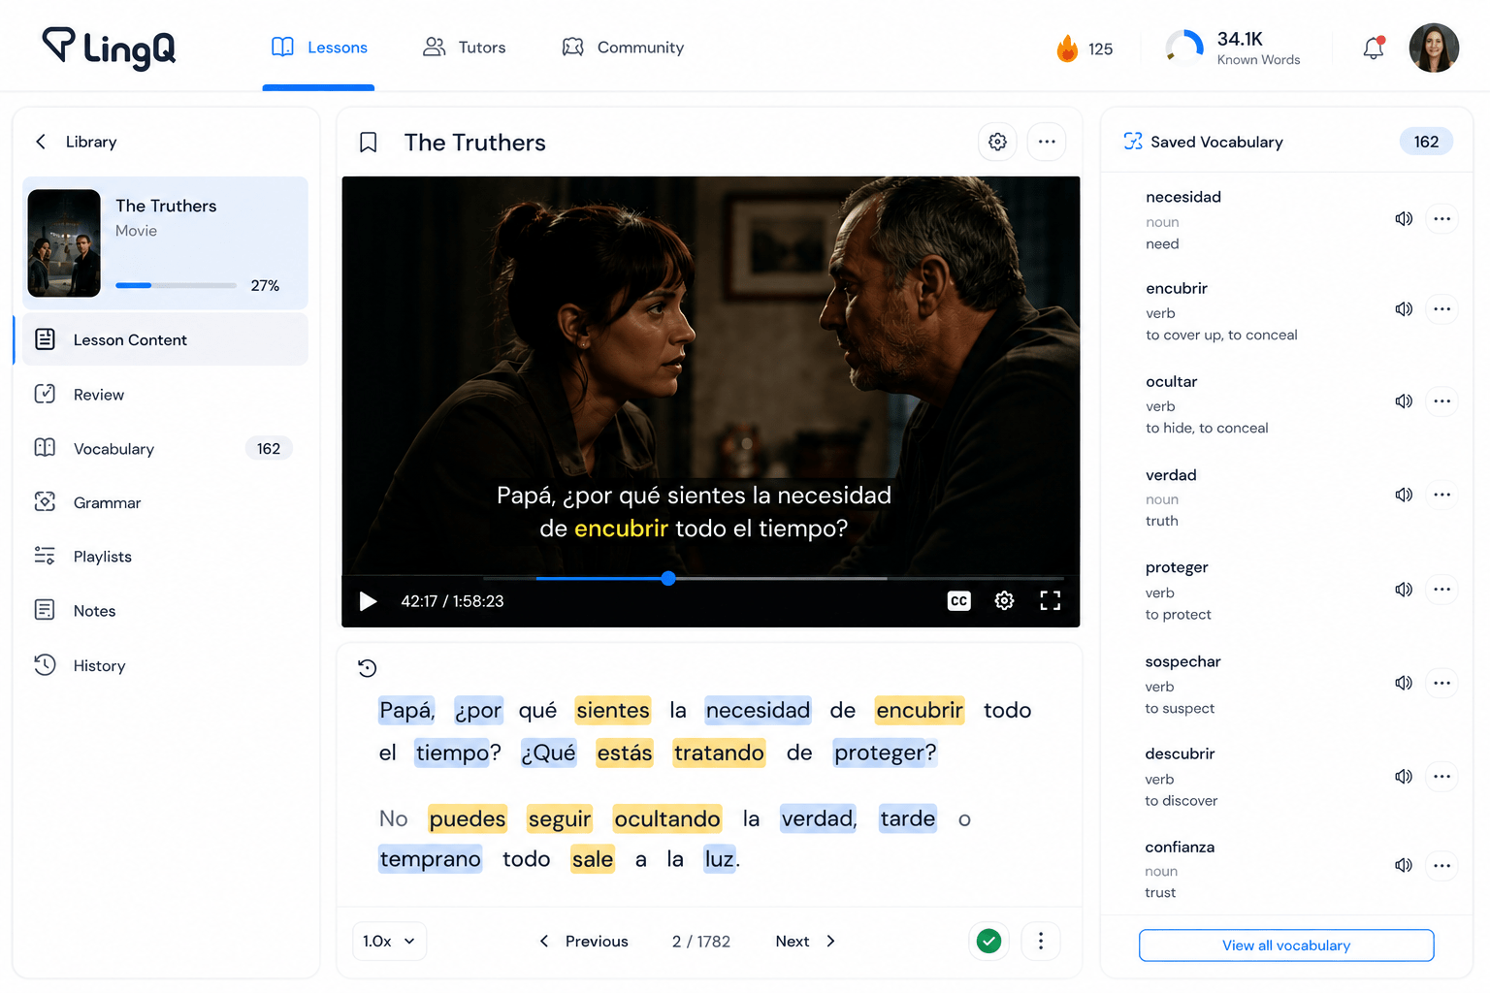Go to Next sentence
The height and width of the screenshot is (993, 1490).
tap(805, 941)
